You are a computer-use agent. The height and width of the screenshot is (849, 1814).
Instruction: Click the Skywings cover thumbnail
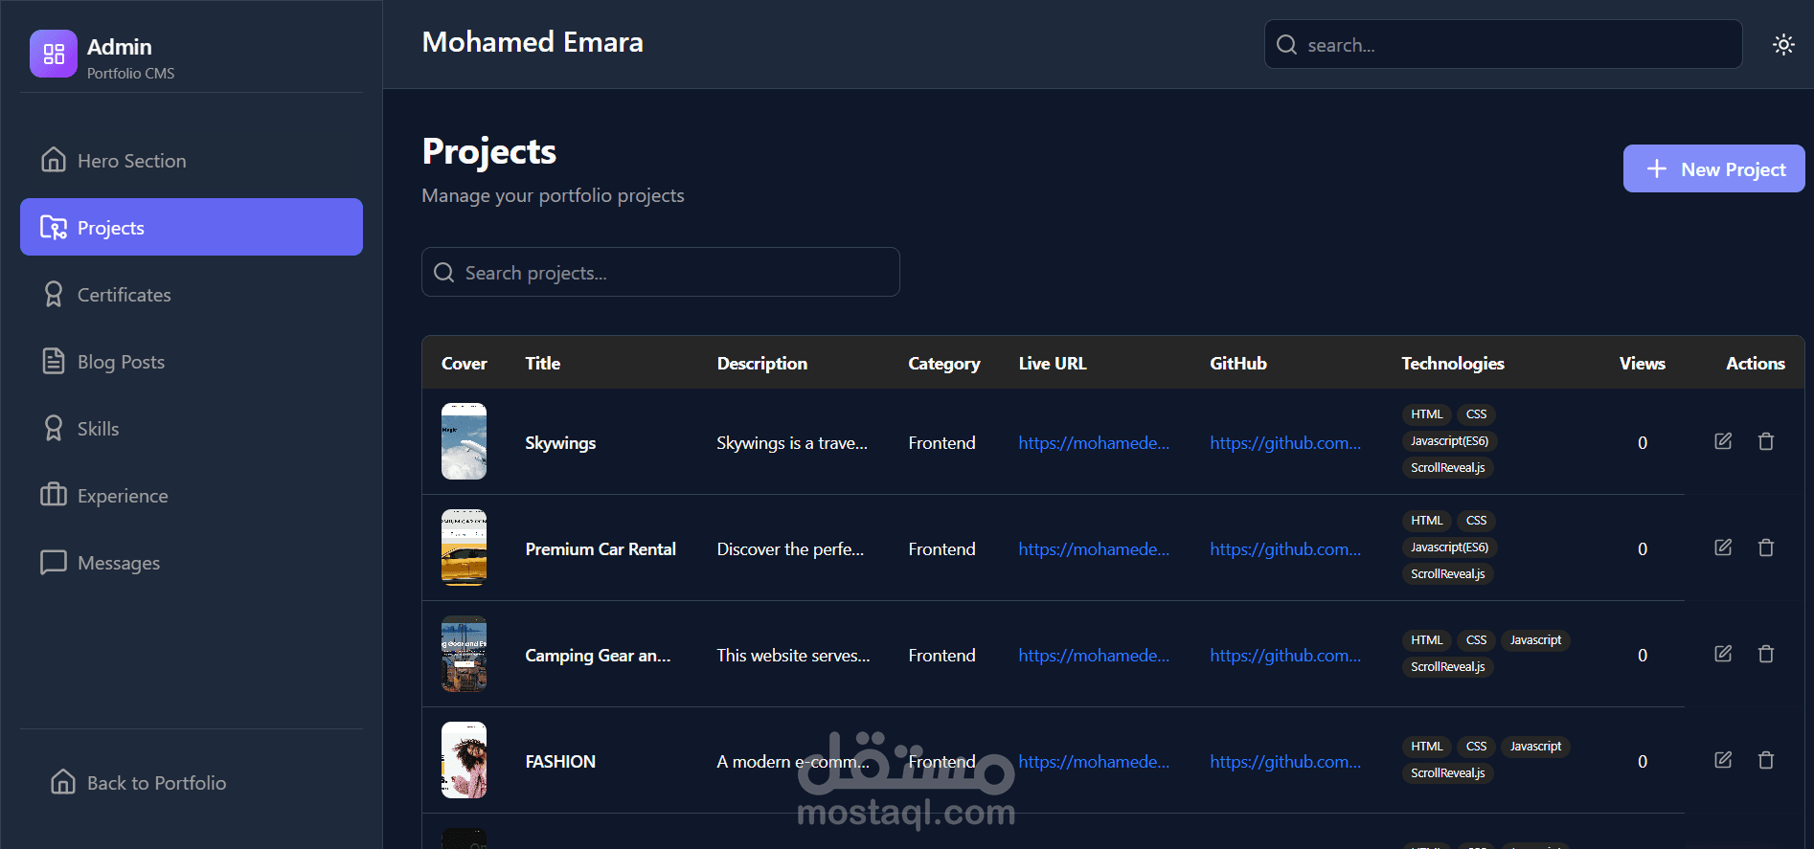(x=464, y=441)
